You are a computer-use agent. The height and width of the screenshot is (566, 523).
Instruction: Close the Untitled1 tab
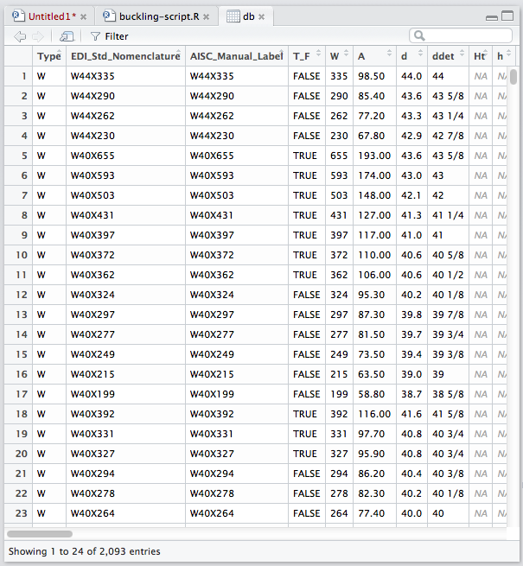coord(84,17)
